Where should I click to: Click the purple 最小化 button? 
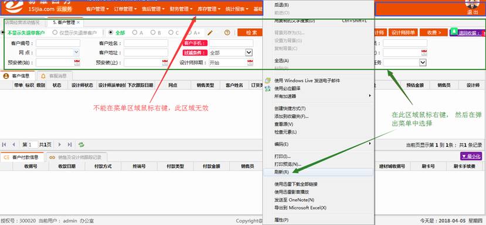point(471,157)
